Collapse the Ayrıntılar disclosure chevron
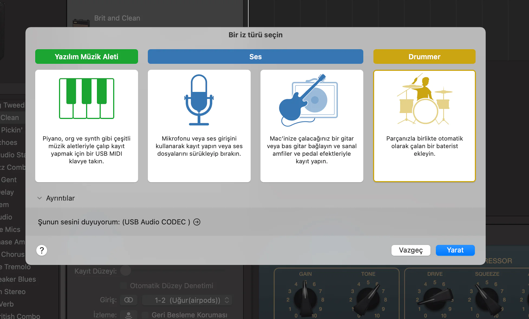This screenshot has height=319, width=529. pyautogui.click(x=40, y=198)
